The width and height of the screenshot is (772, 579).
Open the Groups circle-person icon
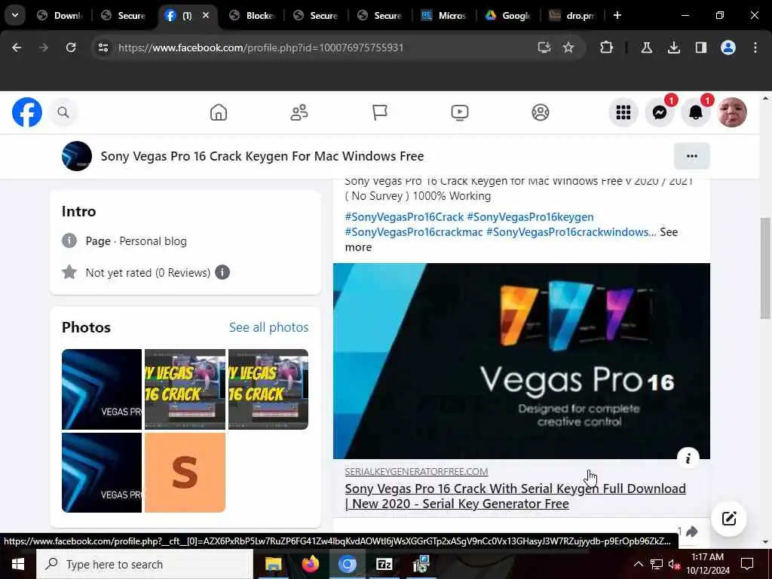(540, 112)
